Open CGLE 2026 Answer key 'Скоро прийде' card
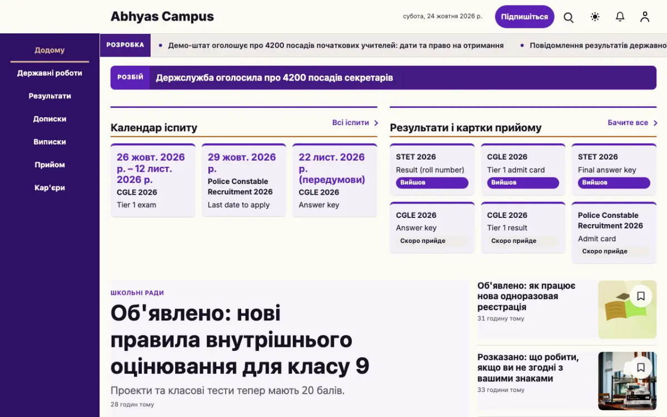Viewport: 667px width, 417px height. coord(432,227)
